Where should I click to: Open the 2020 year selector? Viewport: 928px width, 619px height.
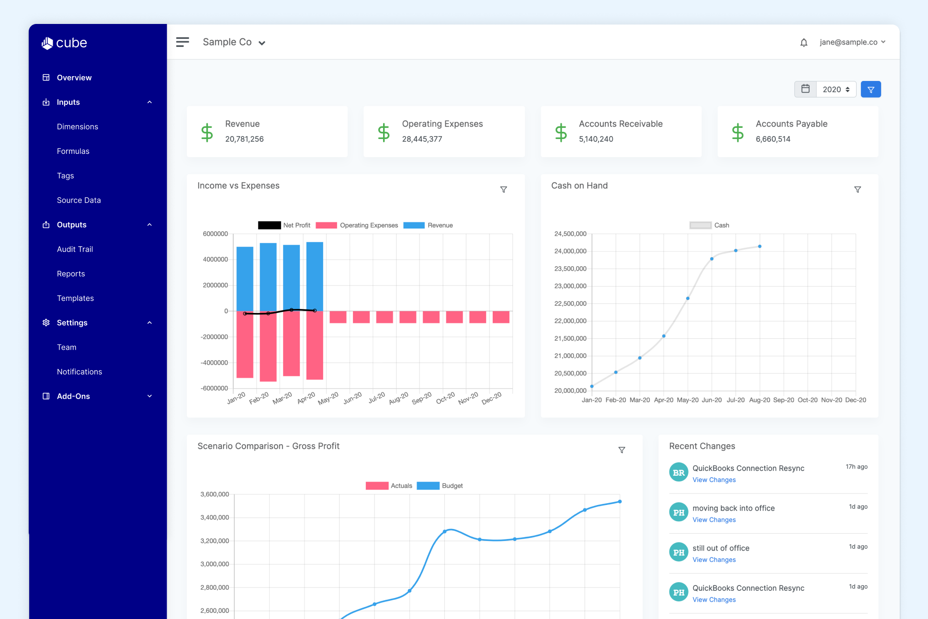836,90
